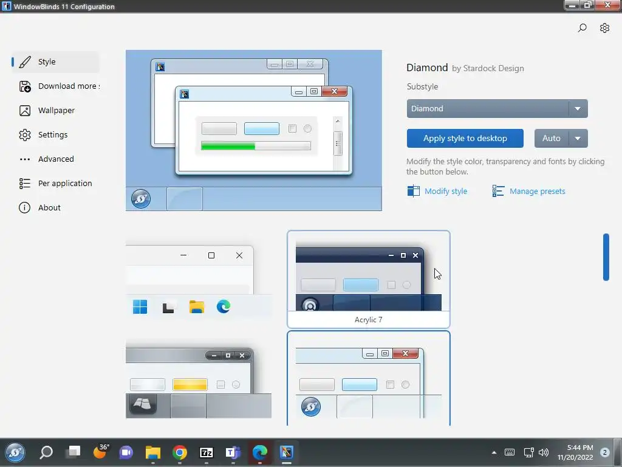Click Apply style to desktop button
Image resolution: width=622 pixels, height=467 pixels.
pyautogui.click(x=465, y=138)
